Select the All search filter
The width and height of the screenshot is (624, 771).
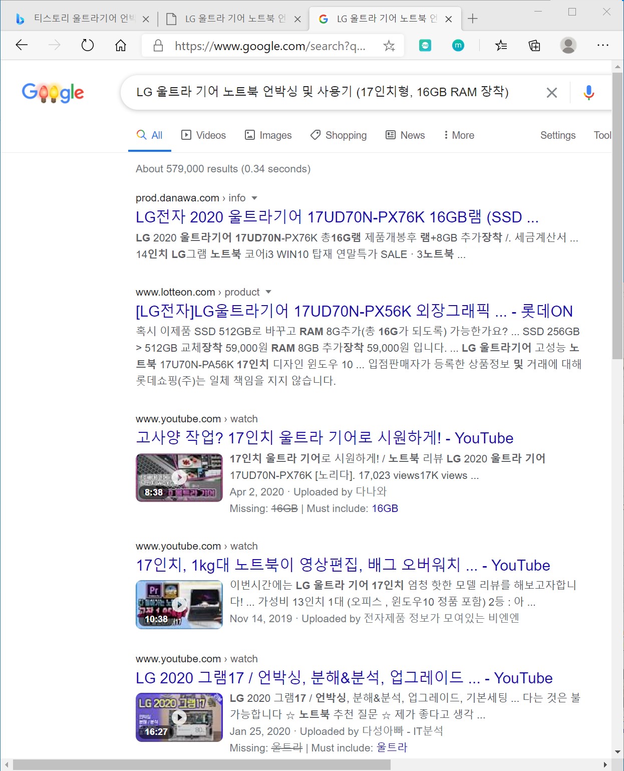150,135
